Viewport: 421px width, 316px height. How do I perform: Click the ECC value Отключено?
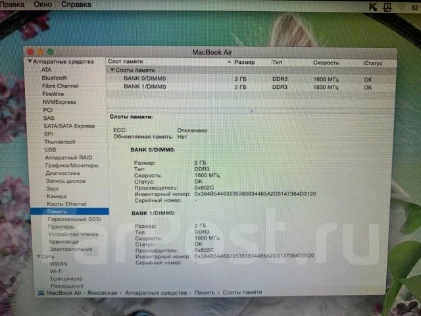click(x=192, y=130)
